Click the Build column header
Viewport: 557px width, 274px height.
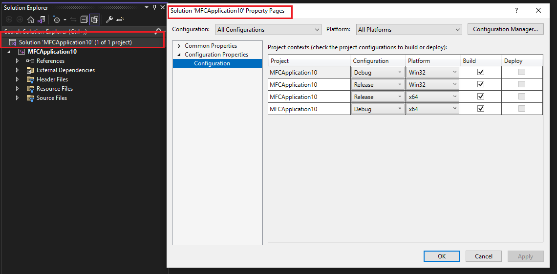481,60
